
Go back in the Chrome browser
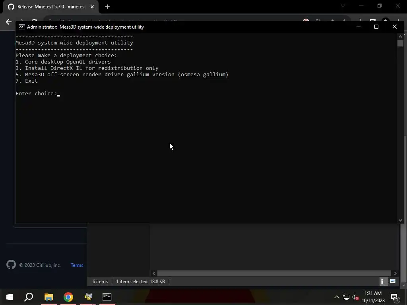(9, 22)
